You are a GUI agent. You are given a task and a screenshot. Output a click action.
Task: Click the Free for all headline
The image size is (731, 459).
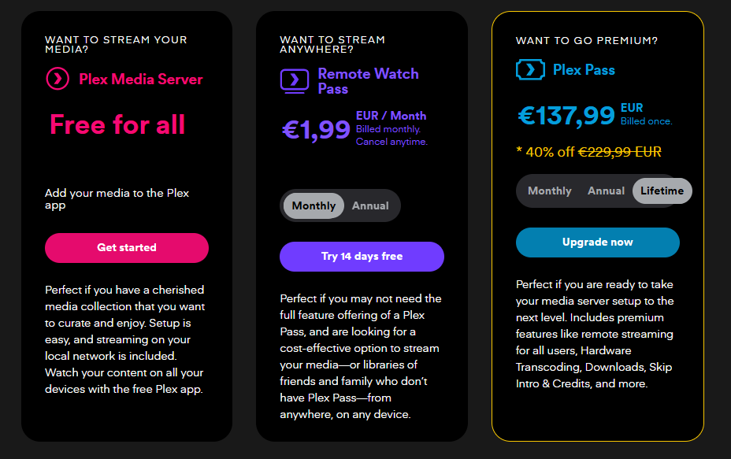(x=117, y=124)
